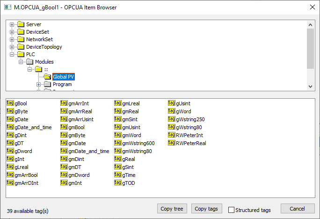320x219 pixels.
Task: Select the tag icon for gmLreal
Action: [x=118, y=103]
